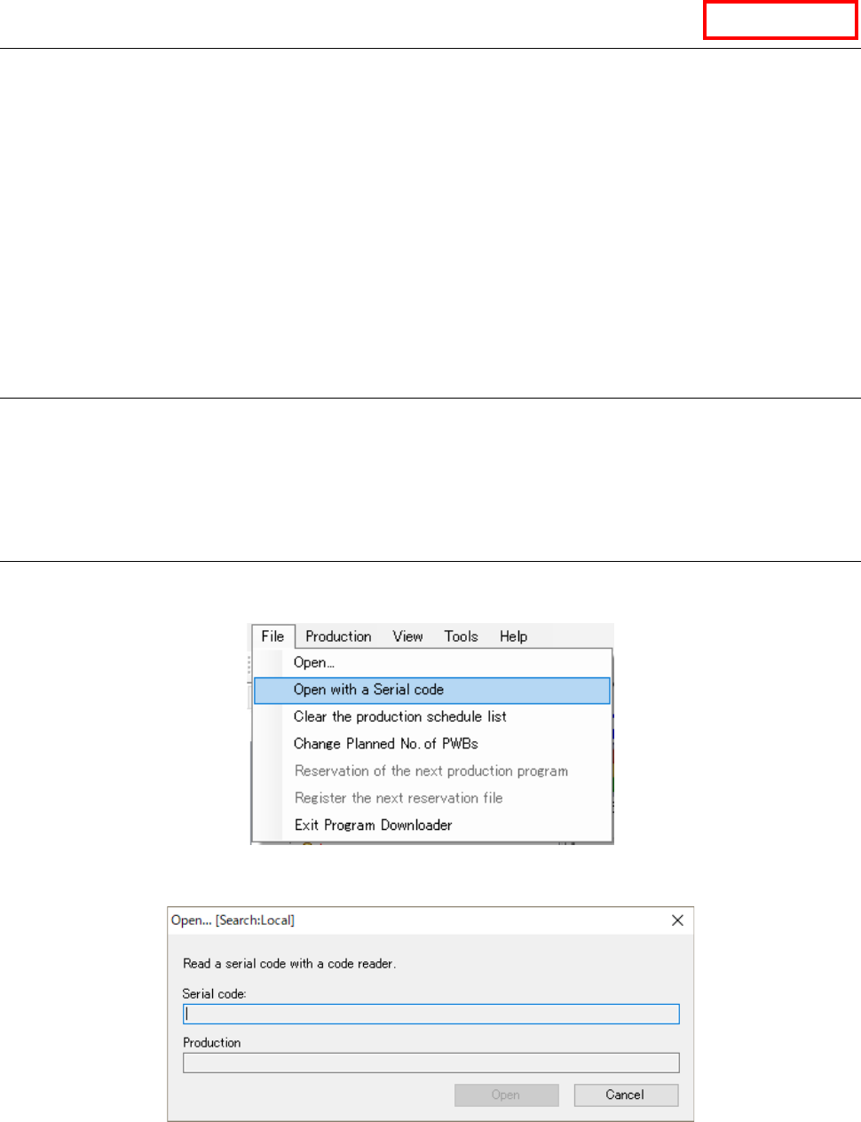This screenshot has width=861, height=1122.
Task: Select 'Open with a Serial code'
Action: pos(432,691)
